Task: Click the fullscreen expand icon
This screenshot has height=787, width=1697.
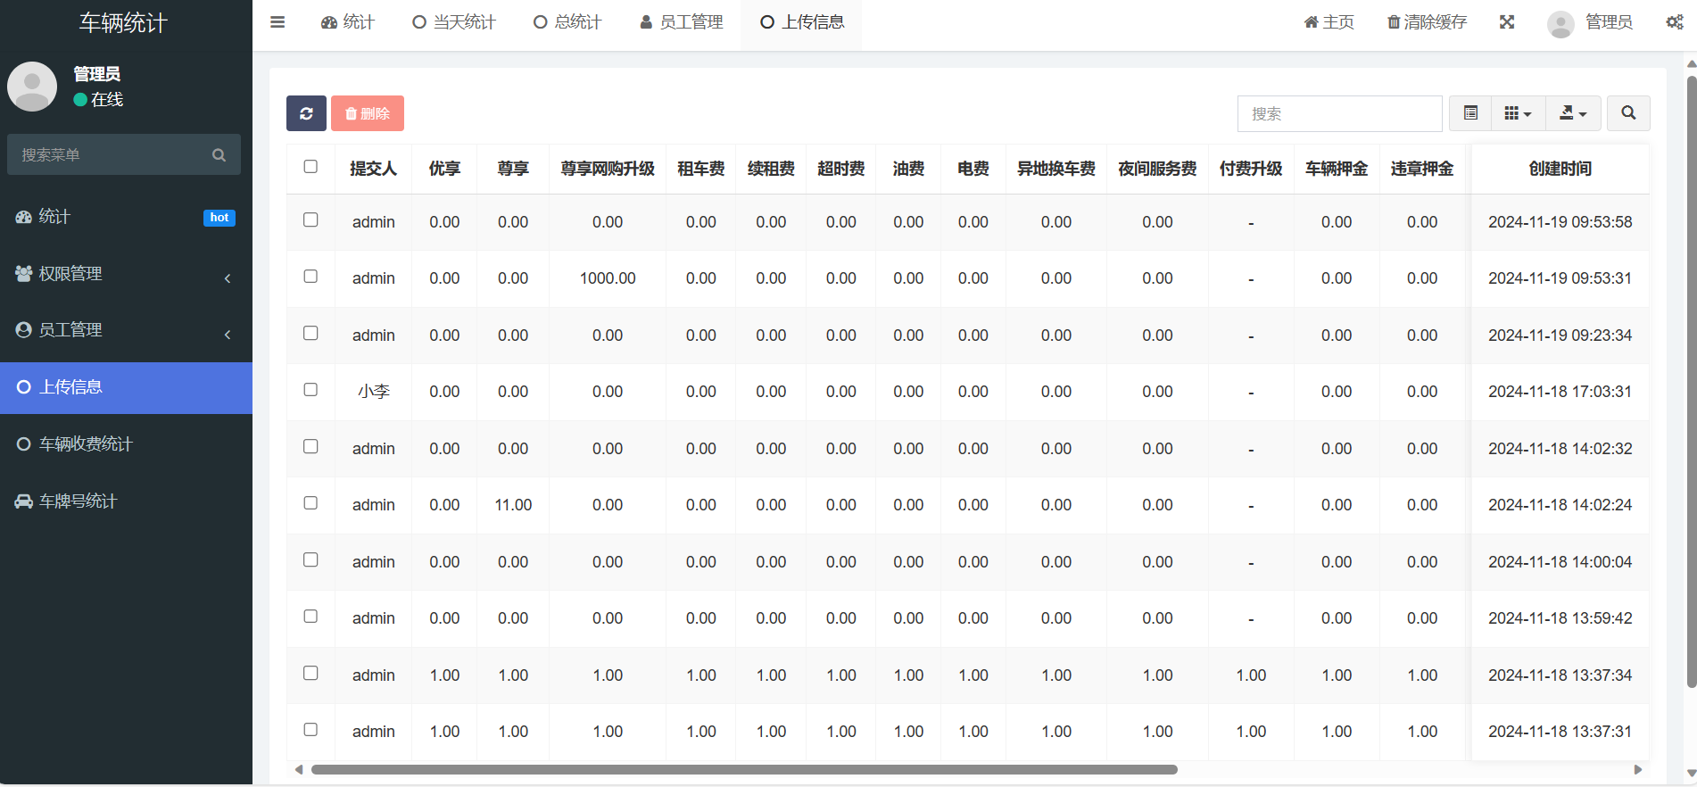Action: [1507, 22]
